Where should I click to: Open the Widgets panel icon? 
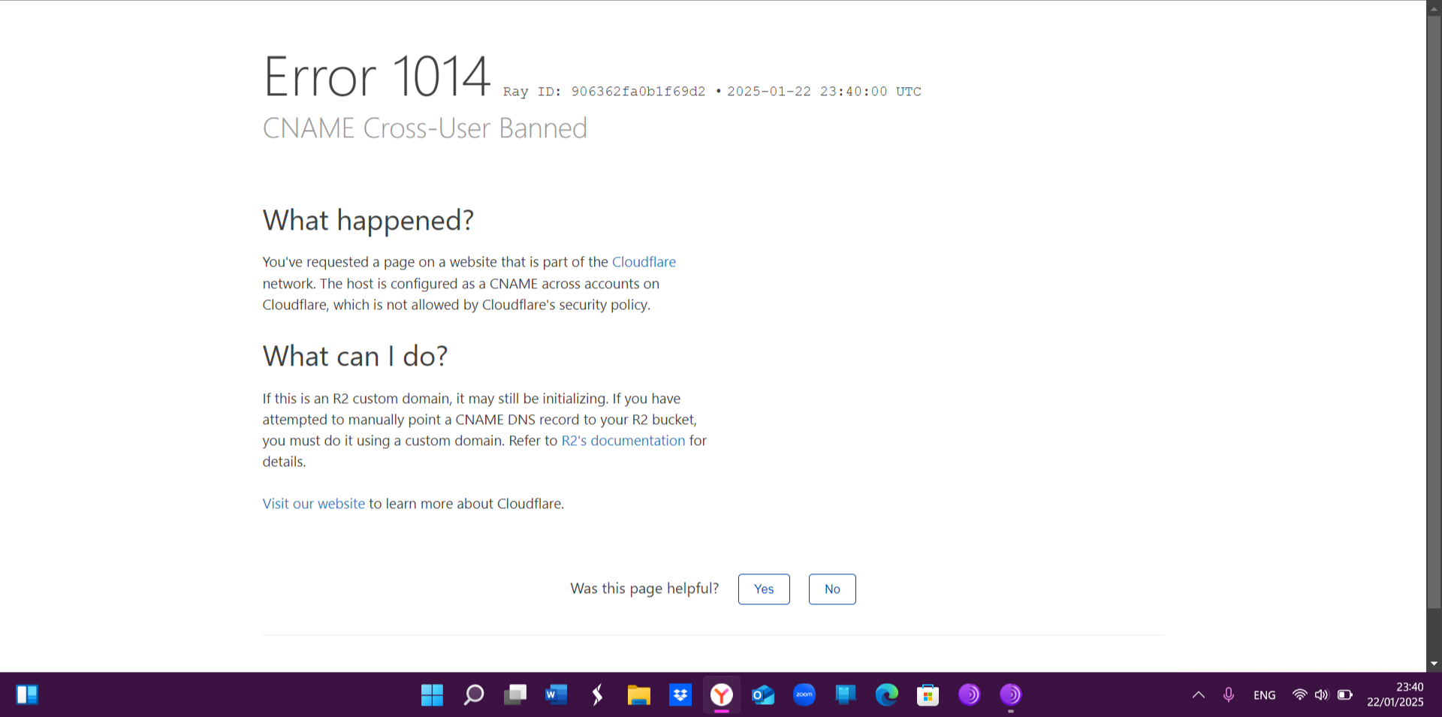coord(27,695)
